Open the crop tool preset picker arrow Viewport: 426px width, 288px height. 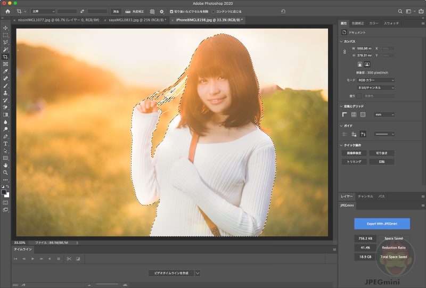pos(25,11)
